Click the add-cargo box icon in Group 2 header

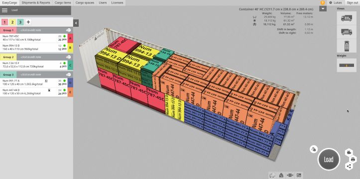point(68,57)
